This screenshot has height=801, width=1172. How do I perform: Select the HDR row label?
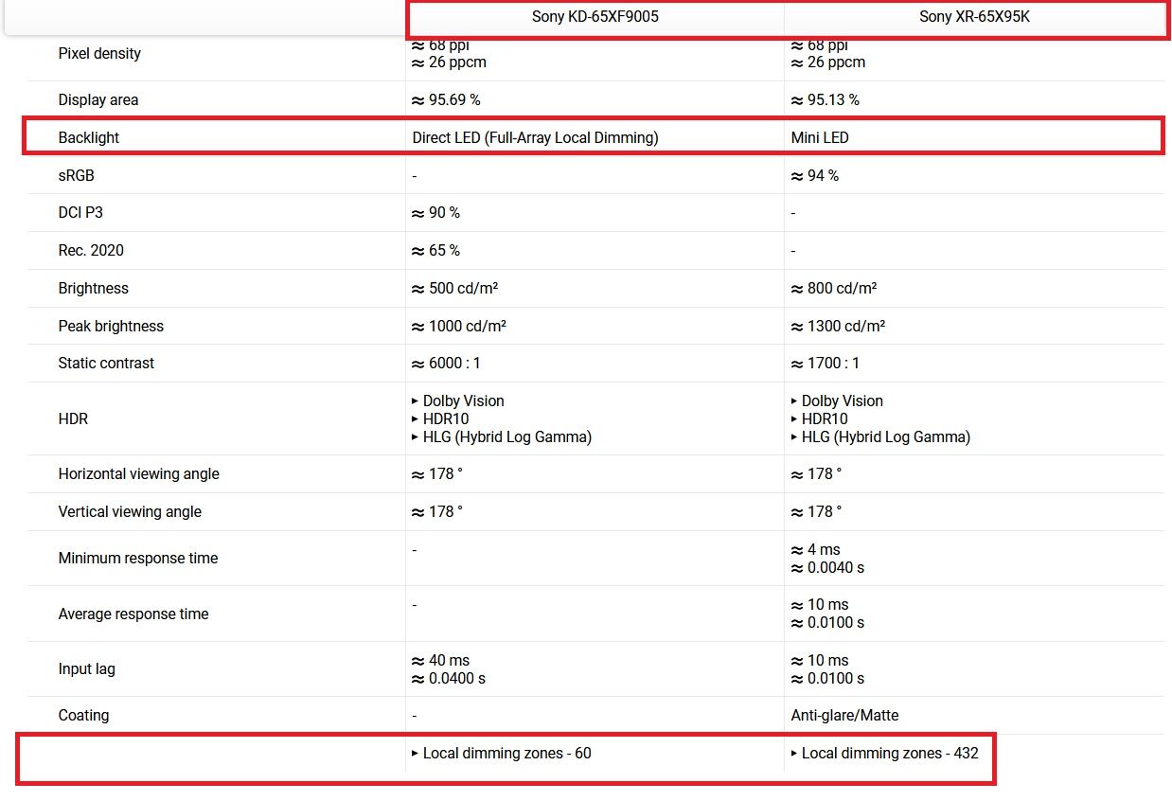73,418
